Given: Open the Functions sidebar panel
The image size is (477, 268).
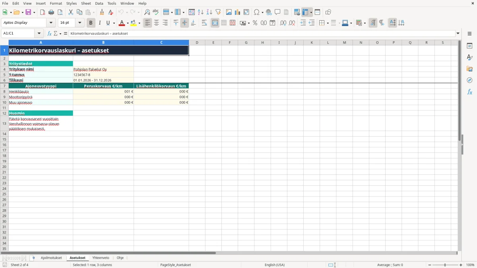Looking at the screenshot, I should tap(469, 92).
